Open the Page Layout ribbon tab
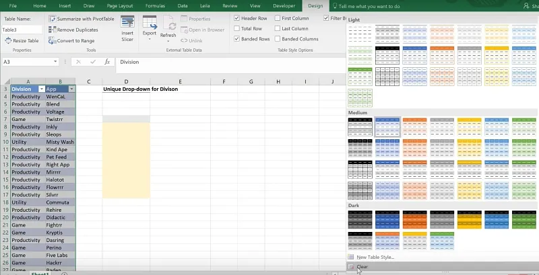The height and width of the screenshot is (275, 539). (x=120, y=5)
